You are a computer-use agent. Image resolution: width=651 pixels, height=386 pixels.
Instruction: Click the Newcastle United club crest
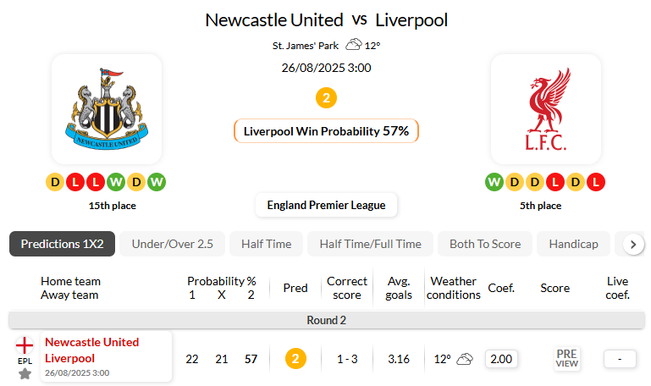pyautogui.click(x=107, y=109)
